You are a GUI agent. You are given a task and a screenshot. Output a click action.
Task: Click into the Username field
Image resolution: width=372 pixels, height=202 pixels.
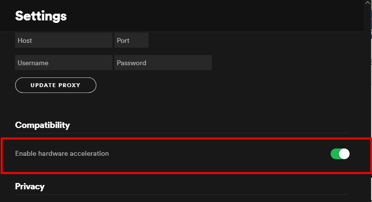(64, 63)
